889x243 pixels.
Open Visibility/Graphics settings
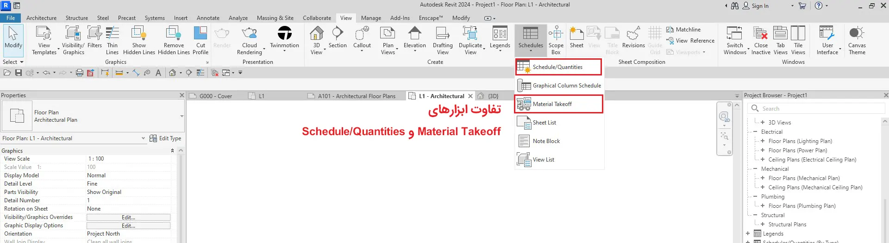click(73, 41)
